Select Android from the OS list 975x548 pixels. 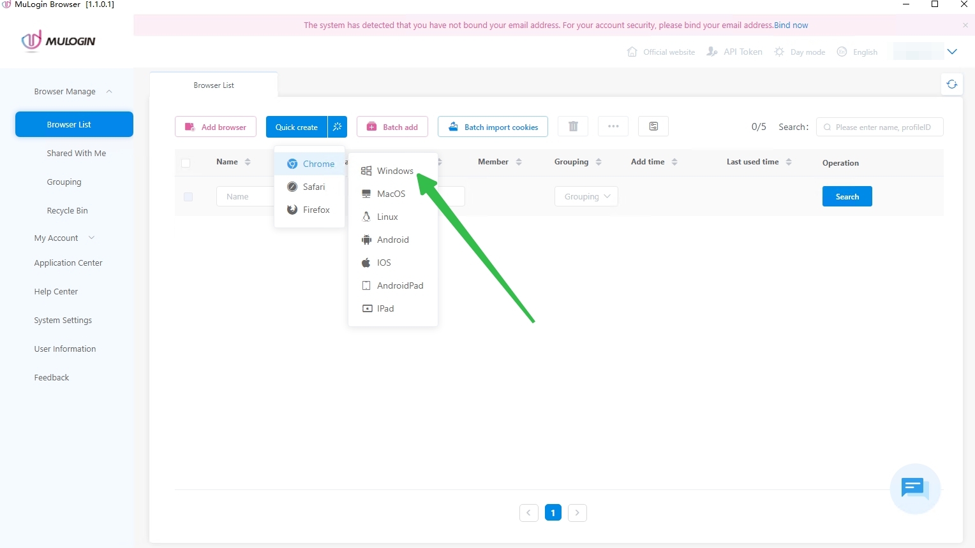tap(392, 240)
